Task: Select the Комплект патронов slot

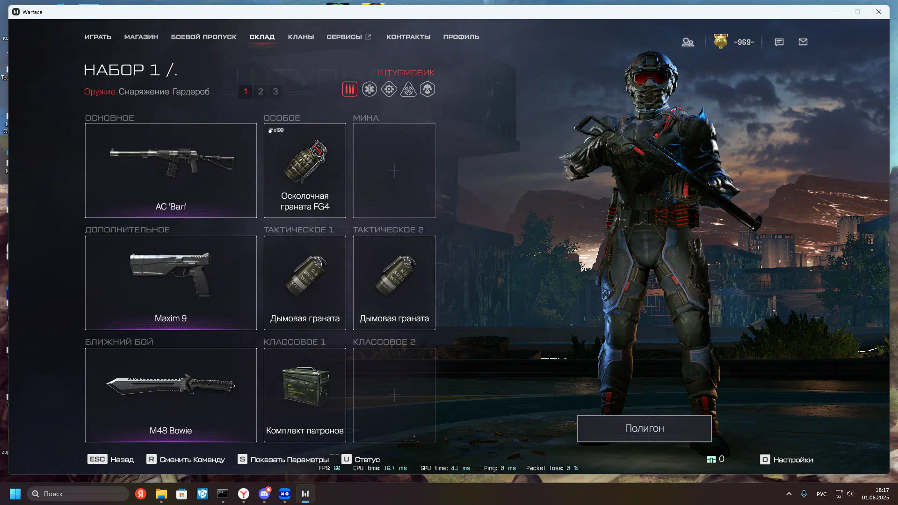Action: click(x=305, y=395)
